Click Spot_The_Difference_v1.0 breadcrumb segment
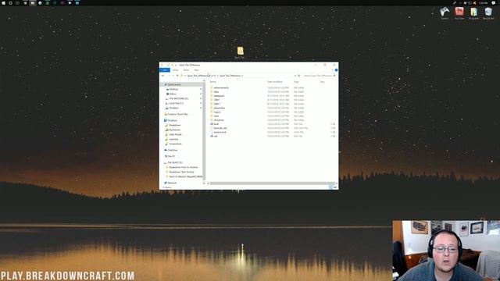 click(x=202, y=76)
